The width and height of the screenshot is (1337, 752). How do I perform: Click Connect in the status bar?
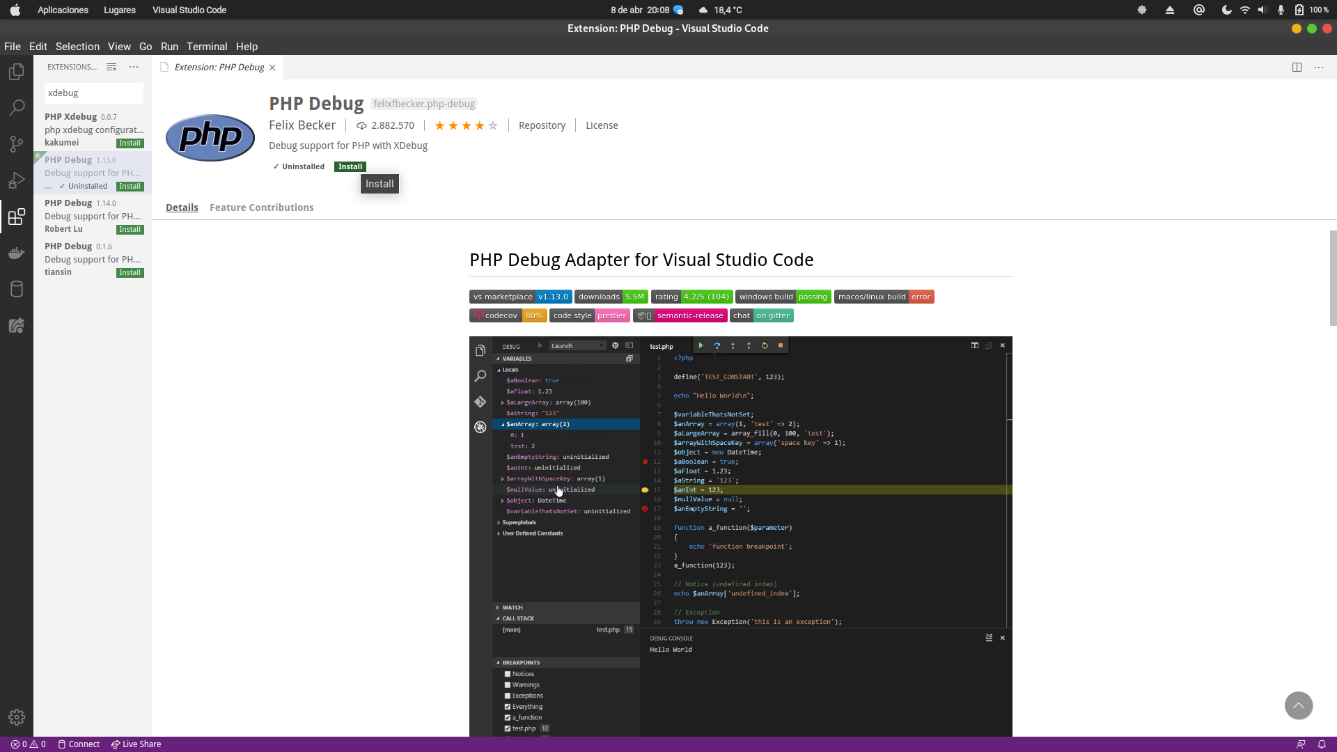[x=79, y=744]
